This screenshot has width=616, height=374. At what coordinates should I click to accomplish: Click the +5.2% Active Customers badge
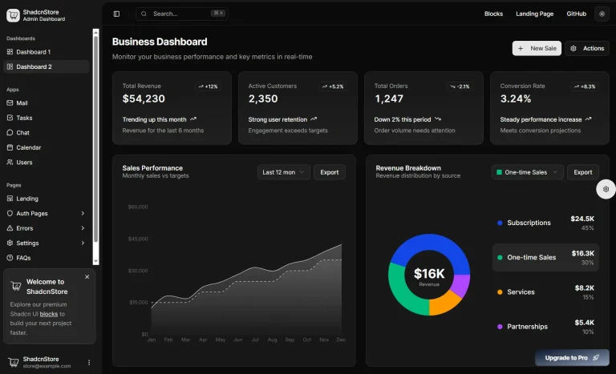coord(333,86)
